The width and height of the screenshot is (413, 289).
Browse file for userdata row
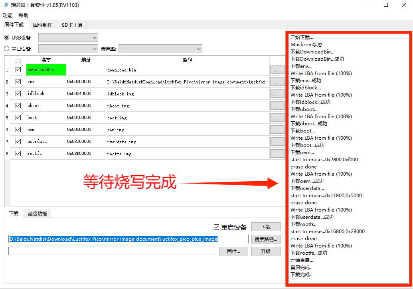pyautogui.click(x=277, y=141)
